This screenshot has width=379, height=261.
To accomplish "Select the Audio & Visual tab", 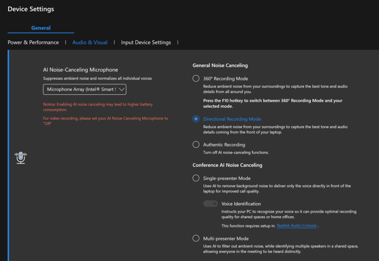I will pyautogui.click(x=90, y=42).
